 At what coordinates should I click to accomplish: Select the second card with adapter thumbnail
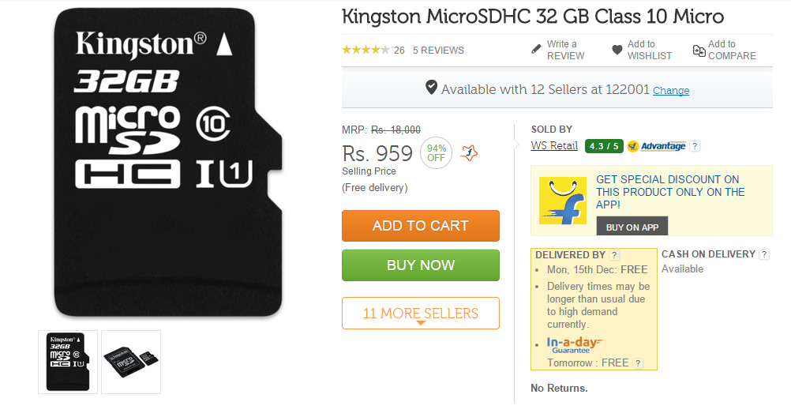coord(131,362)
